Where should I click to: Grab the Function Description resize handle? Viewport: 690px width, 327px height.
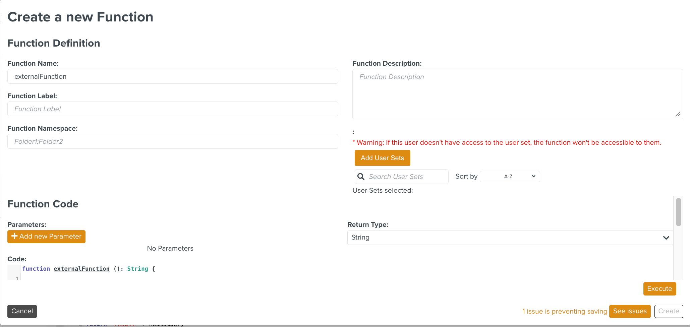click(x=678, y=114)
